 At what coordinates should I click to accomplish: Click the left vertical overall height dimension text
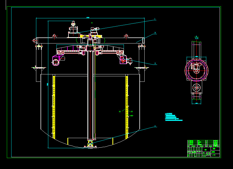pos(47,85)
